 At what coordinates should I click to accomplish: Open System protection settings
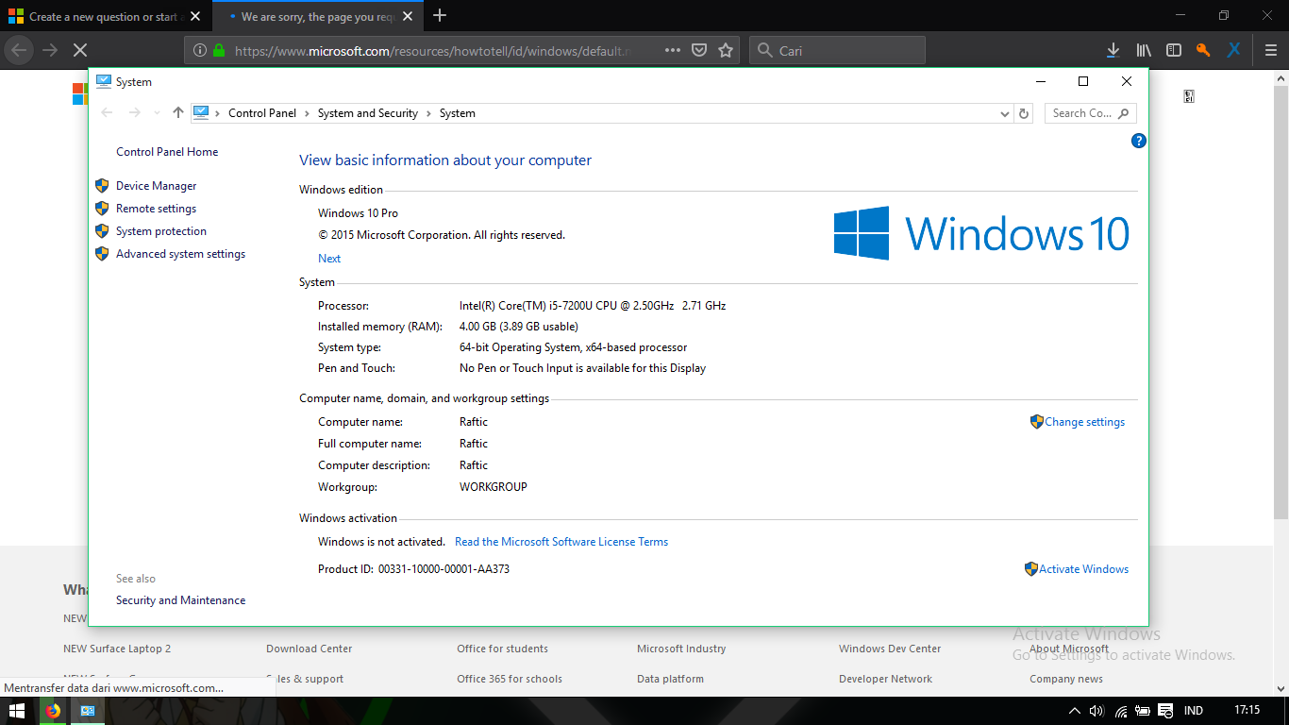point(160,230)
